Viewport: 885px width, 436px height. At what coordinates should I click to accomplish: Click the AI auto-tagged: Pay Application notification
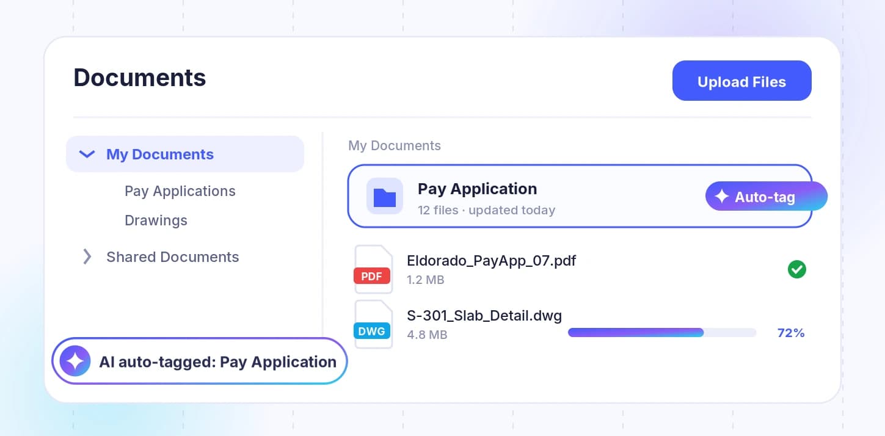pyautogui.click(x=200, y=362)
